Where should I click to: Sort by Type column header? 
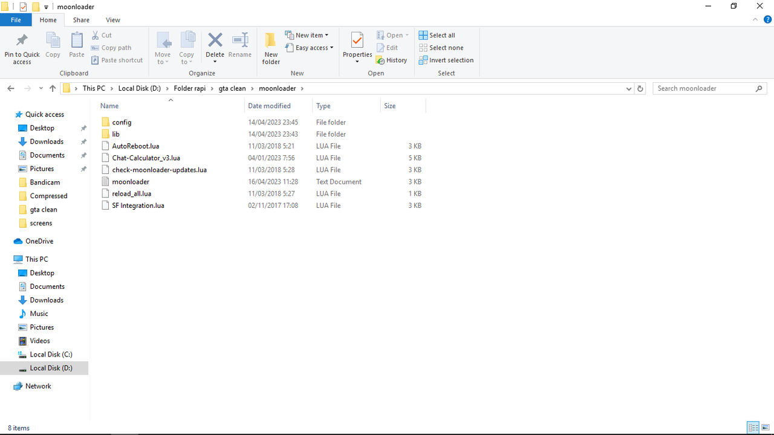pyautogui.click(x=324, y=106)
